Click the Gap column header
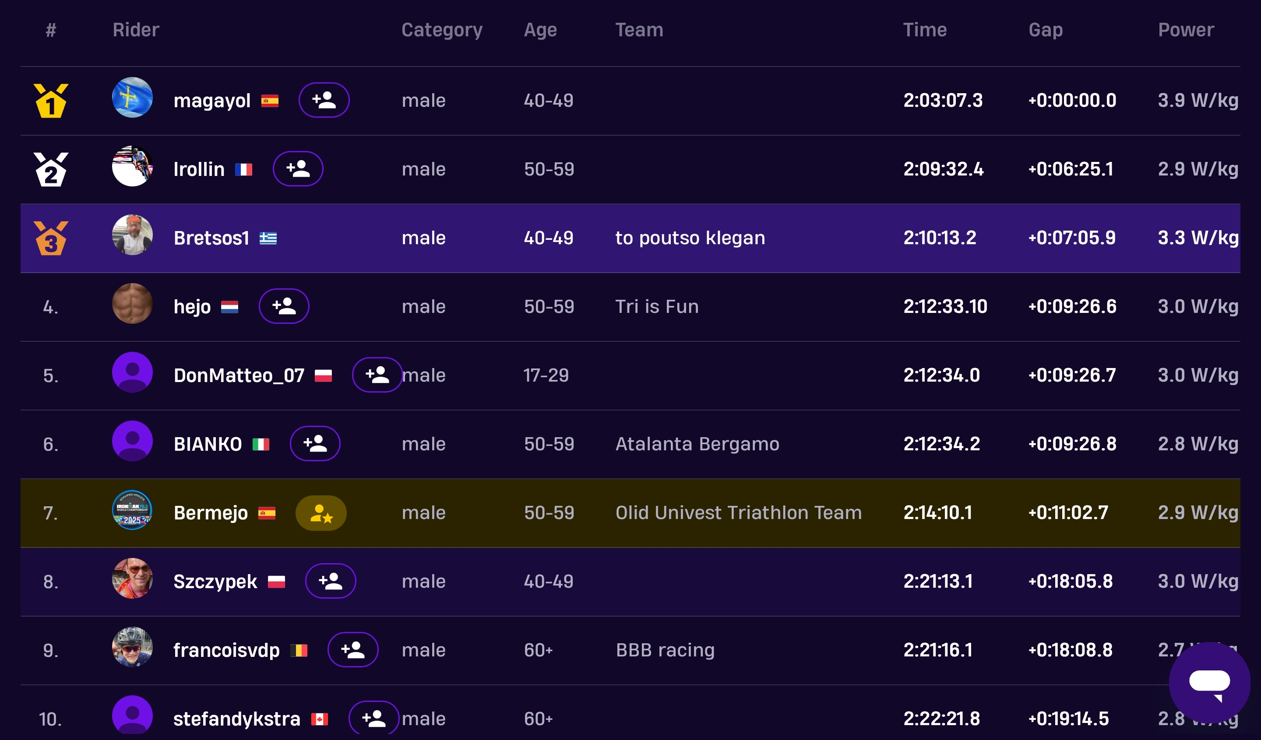The height and width of the screenshot is (740, 1261). pyautogui.click(x=1045, y=30)
